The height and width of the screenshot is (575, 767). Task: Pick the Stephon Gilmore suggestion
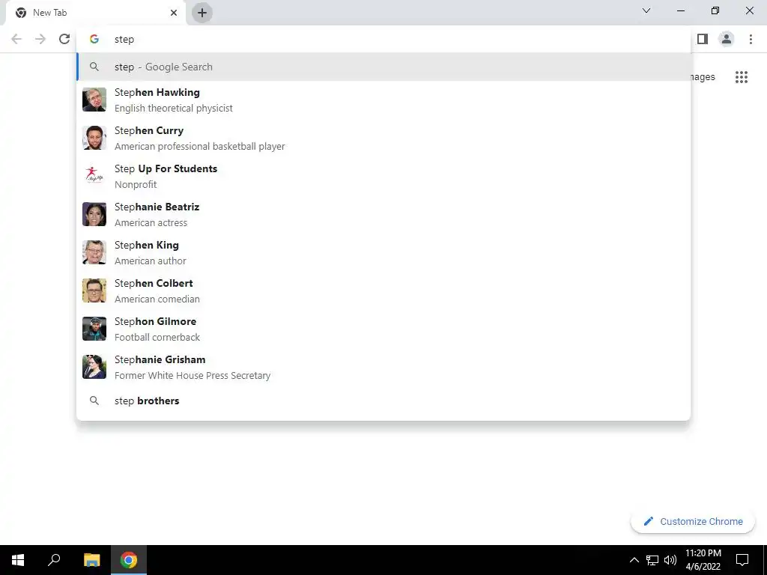click(383, 329)
